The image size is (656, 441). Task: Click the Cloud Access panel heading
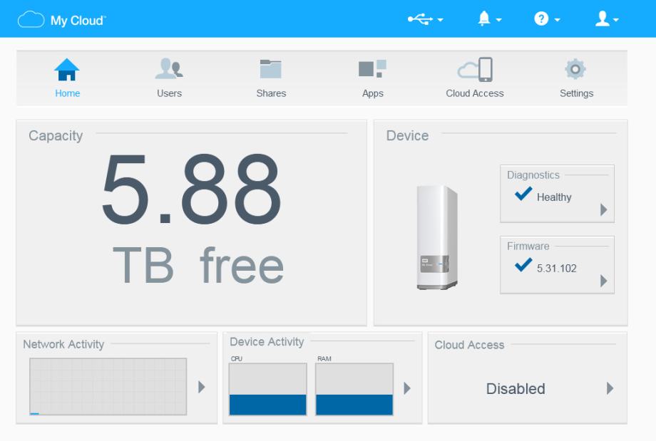coord(469,345)
